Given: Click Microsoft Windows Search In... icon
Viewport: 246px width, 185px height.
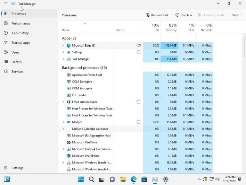Looking at the screenshot, I should [69, 163].
